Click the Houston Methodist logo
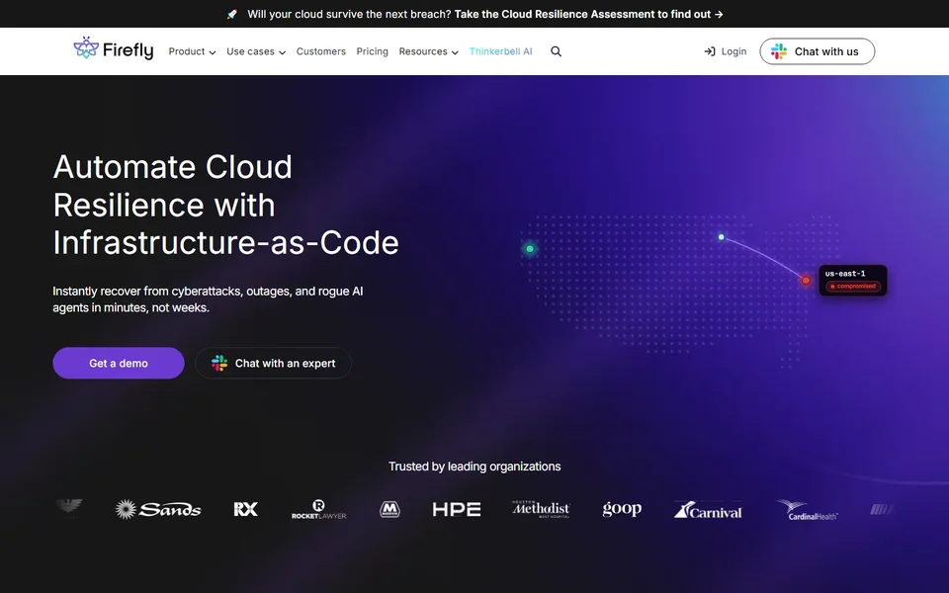Image resolution: width=949 pixels, height=593 pixels. click(541, 509)
